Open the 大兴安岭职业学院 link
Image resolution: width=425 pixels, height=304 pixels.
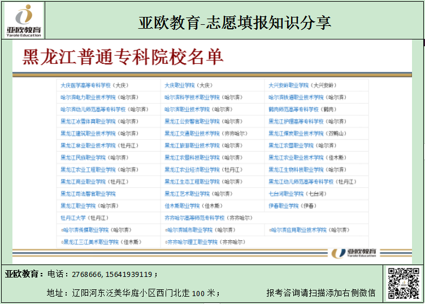[x=288, y=86]
